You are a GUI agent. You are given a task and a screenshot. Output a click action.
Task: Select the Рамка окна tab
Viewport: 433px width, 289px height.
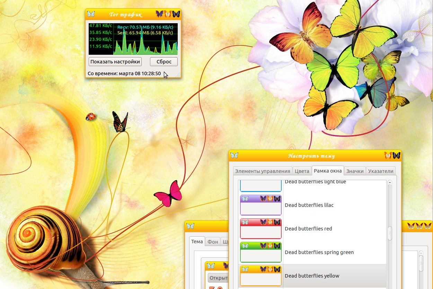328,170
